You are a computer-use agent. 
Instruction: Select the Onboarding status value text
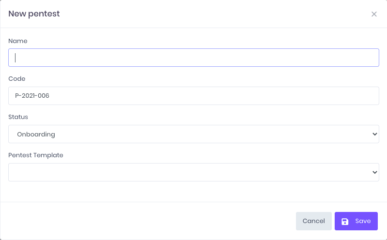click(36, 135)
